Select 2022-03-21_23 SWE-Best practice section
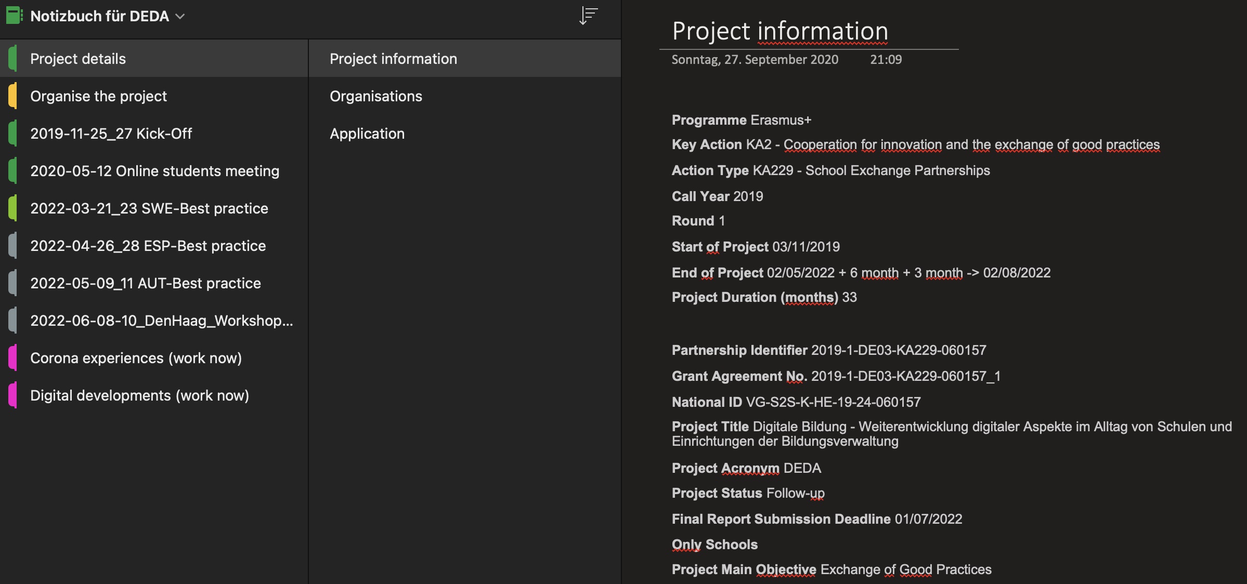 point(149,208)
